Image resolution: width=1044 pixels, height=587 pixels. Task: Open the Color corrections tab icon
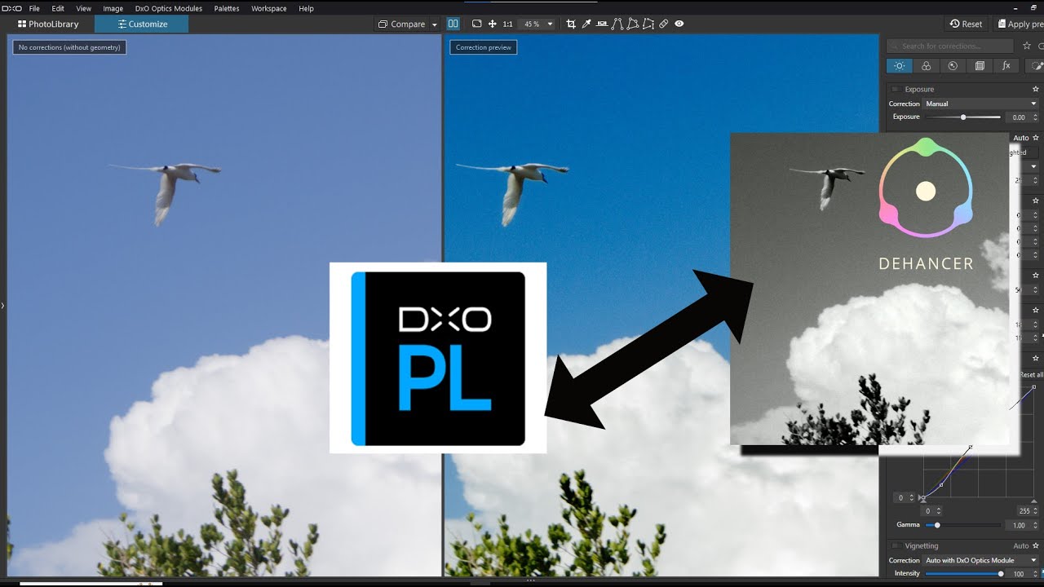point(927,66)
